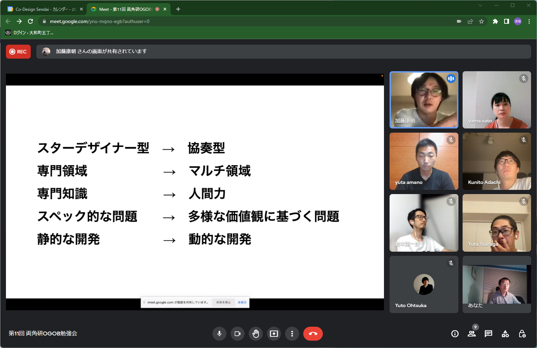Open Chrome extensions puzzle icon
537x348 pixels.
(x=495, y=21)
